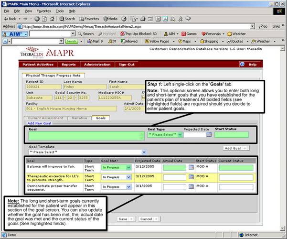Click the page scrollbar down arrow
The height and width of the screenshot is (239, 287).
click(x=283, y=228)
